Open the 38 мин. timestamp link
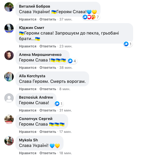The height and width of the screenshot is (156, 141). pos(66,68)
